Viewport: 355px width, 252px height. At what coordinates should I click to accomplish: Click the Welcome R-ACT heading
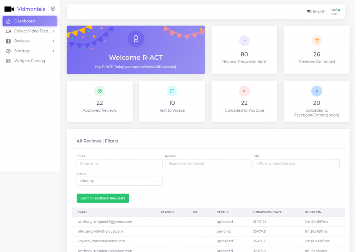point(136,58)
